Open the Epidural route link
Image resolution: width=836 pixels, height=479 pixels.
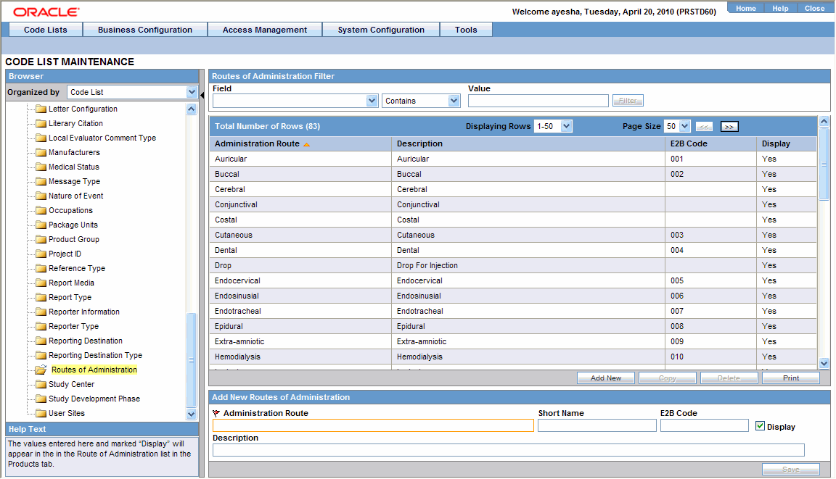click(x=229, y=326)
